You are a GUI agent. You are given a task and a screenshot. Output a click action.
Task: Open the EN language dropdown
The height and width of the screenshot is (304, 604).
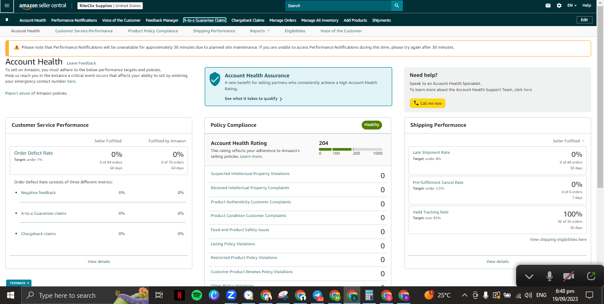pyautogui.click(x=573, y=6)
